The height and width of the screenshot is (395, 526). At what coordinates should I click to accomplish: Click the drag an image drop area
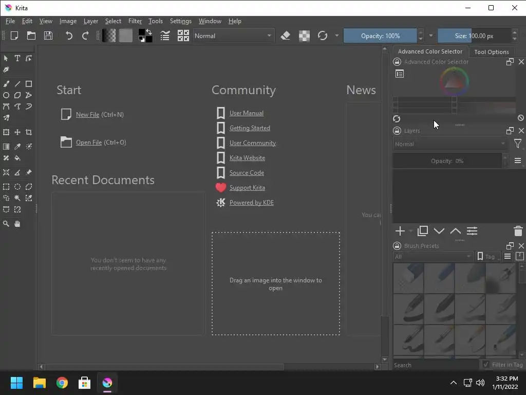(276, 284)
